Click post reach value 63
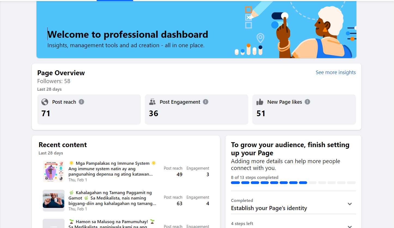The height and width of the screenshot is (228, 394). (x=179, y=203)
